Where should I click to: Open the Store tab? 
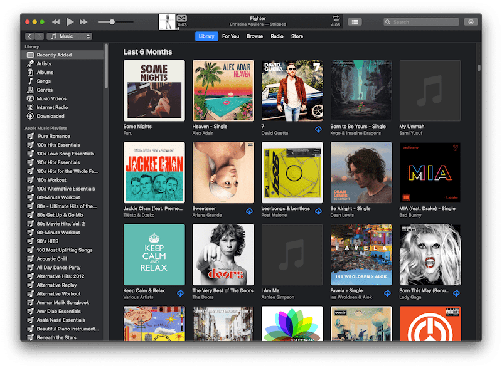tap(297, 36)
